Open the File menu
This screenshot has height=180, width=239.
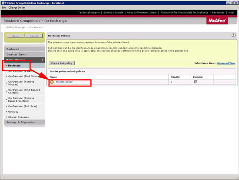4,8
